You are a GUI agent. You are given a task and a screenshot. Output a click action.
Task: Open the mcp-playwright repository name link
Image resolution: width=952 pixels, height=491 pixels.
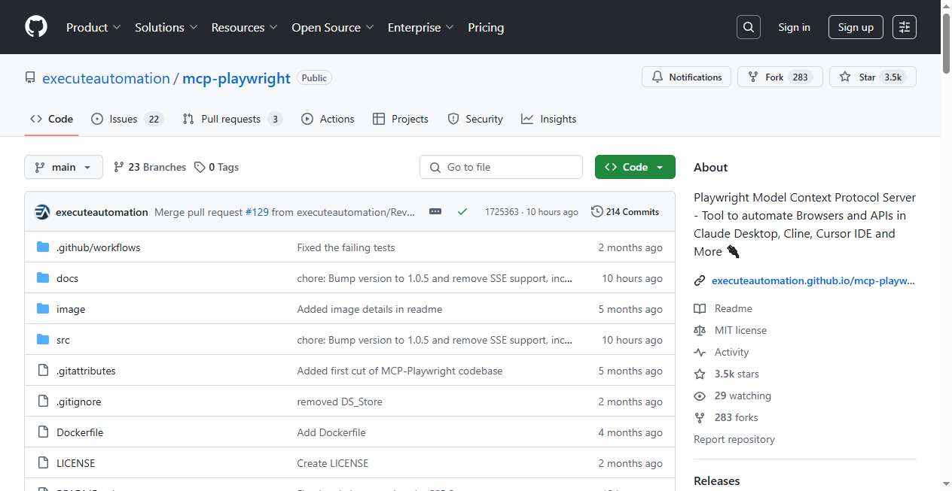(236, 78)
